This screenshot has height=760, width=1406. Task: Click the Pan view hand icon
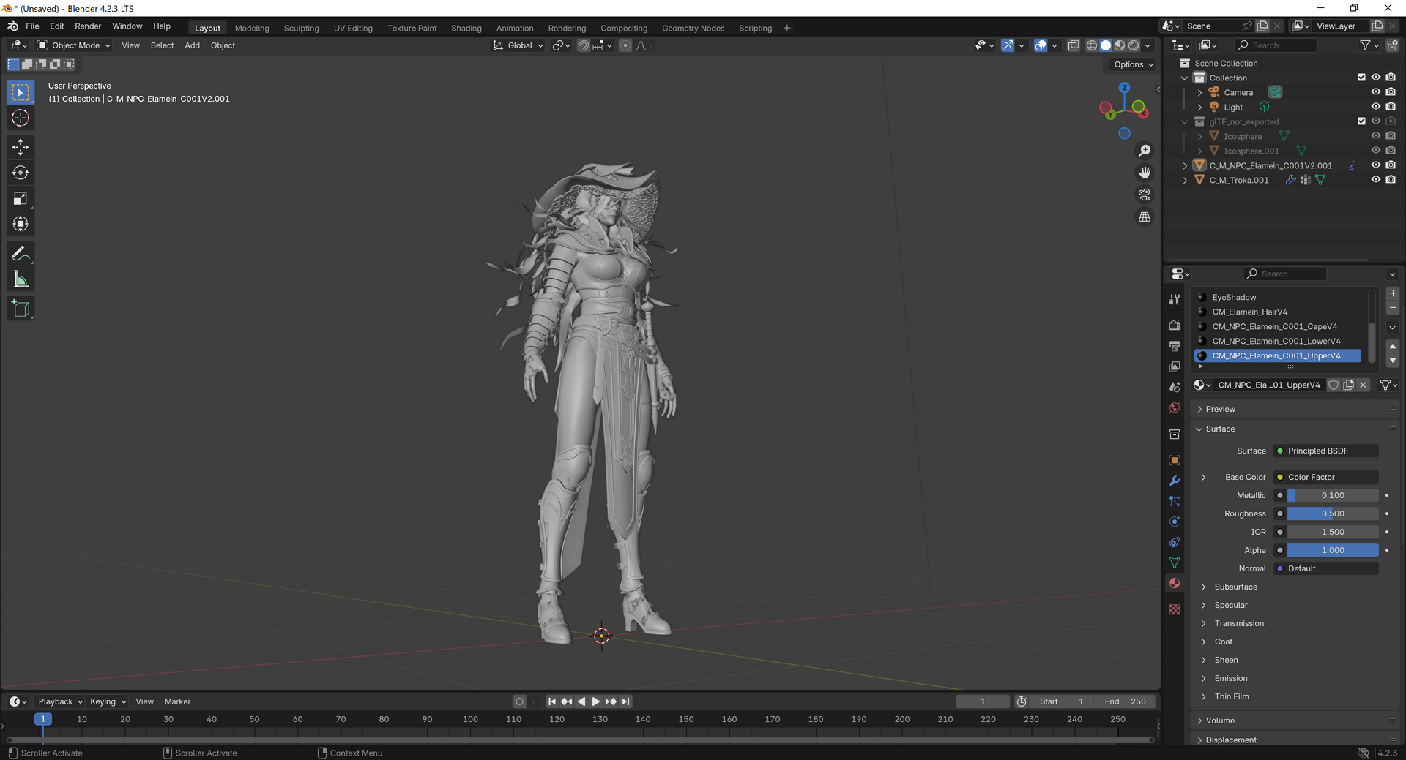pos(1145,173)
